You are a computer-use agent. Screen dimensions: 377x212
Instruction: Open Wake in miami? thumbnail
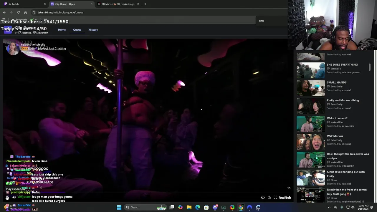(x=311, y=124)
